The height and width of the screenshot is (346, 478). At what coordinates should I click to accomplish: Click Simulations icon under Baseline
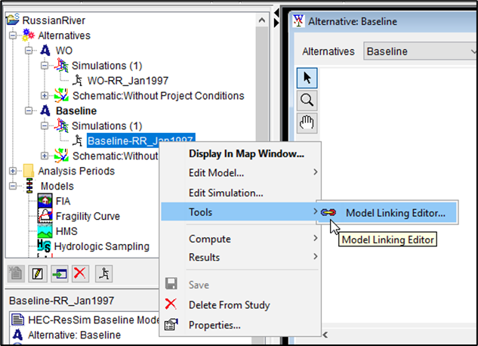pyautogui.click(x=61, y=125)
